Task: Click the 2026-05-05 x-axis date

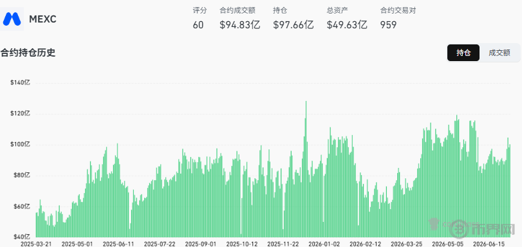Action: 448,244
